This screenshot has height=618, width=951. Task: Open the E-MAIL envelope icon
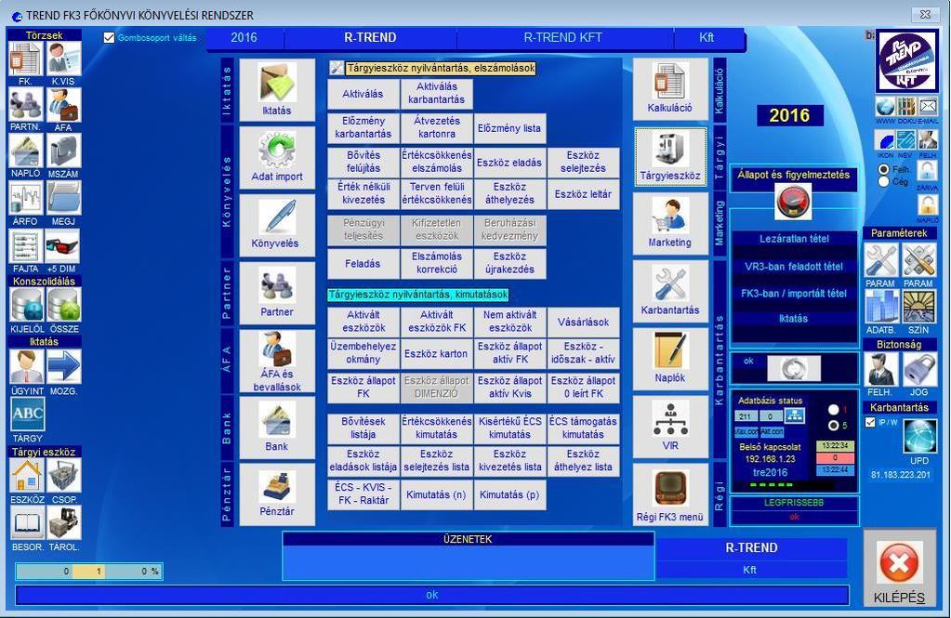(928, 108)
